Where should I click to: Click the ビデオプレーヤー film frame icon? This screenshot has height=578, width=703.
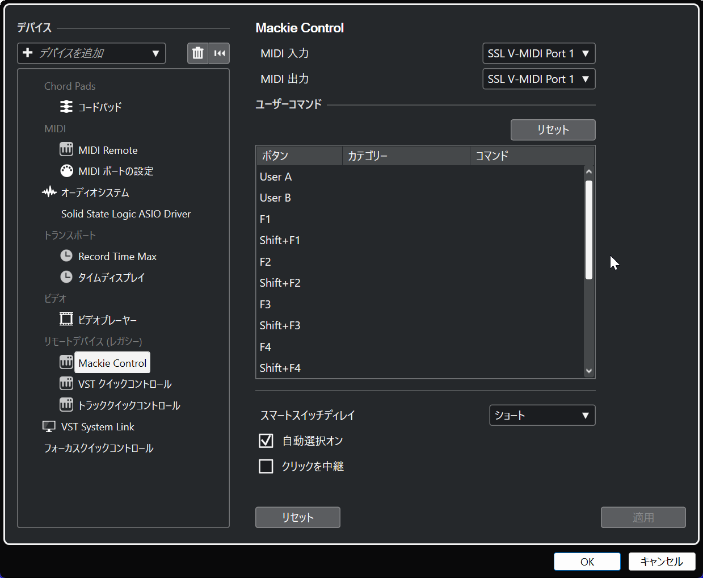click(x=66, y=319)
